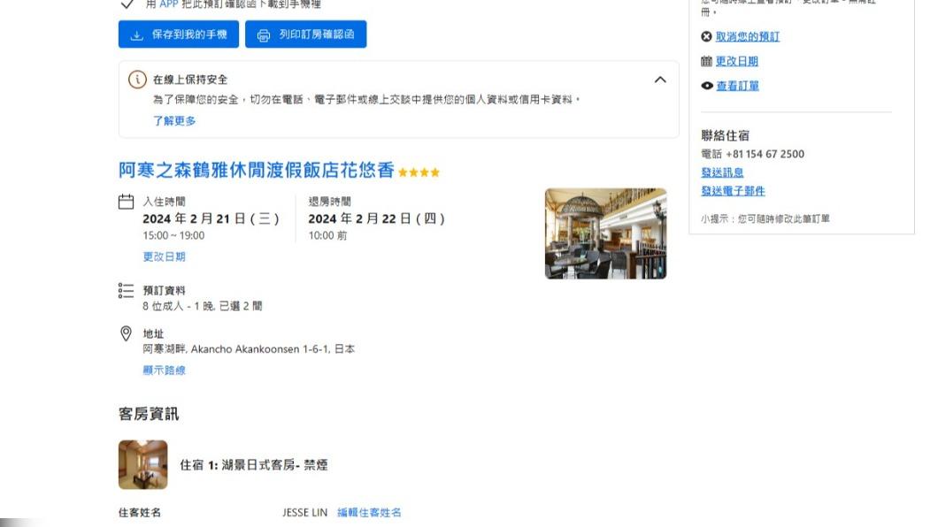Click guest name JESSE LIN
Screen dimensions: 938x527
point(305,513)
